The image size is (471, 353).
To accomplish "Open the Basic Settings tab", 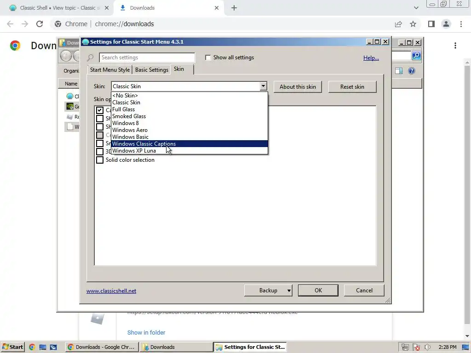I will [x=152, y=70].
